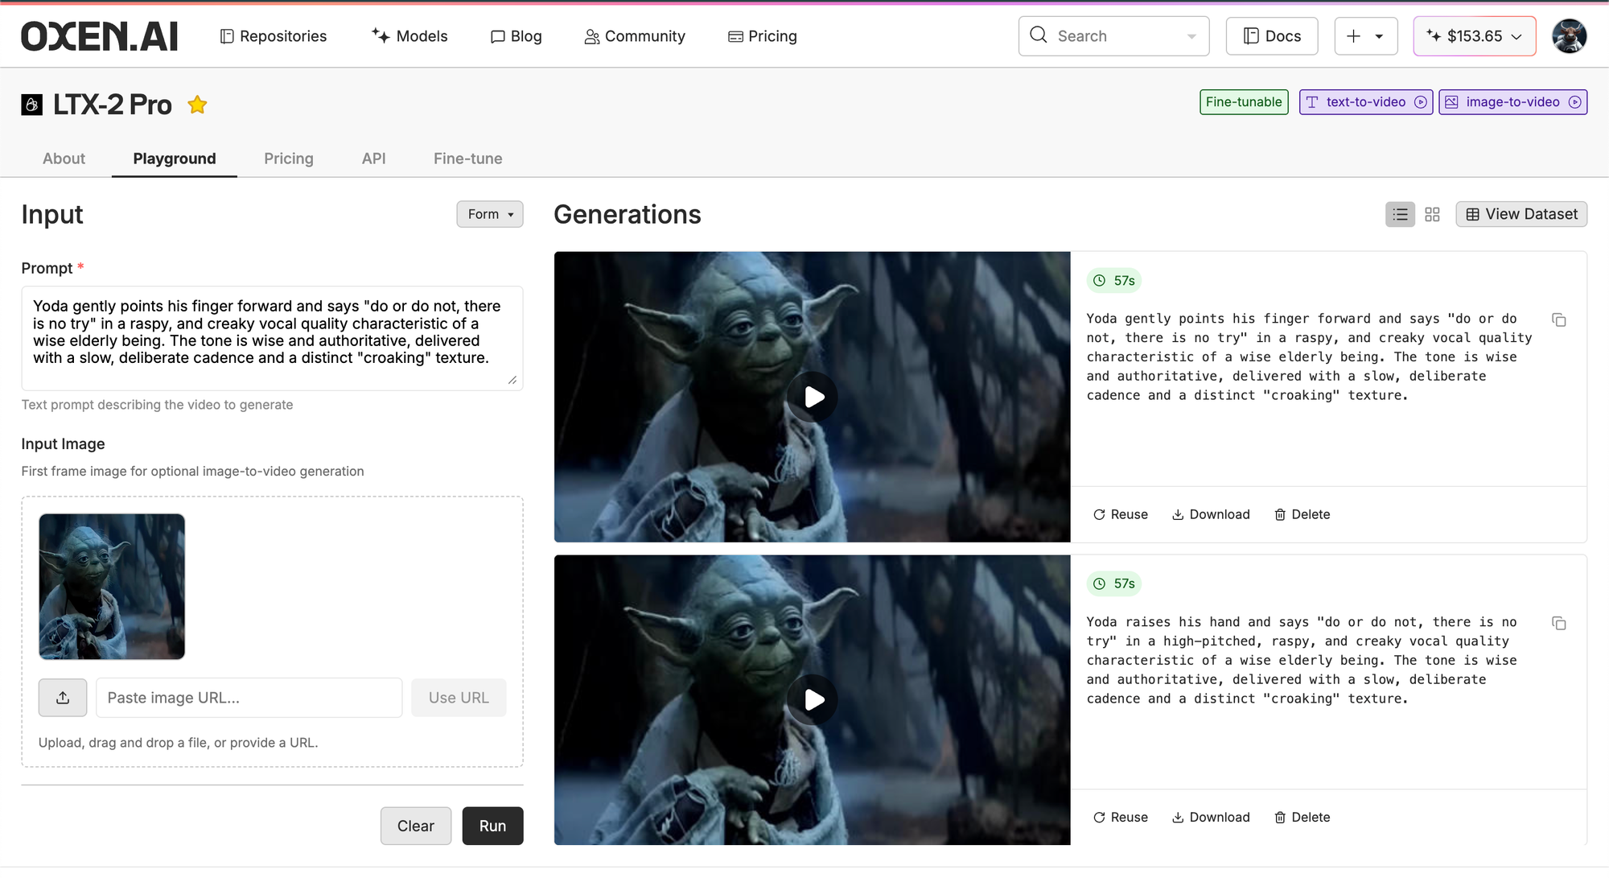1609x878 pixels.
Task: Open the user profile avatar
Action: [1569, 36]
